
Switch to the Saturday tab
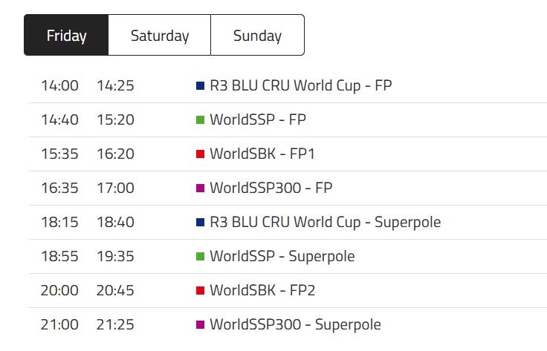[x=160, y=35]
